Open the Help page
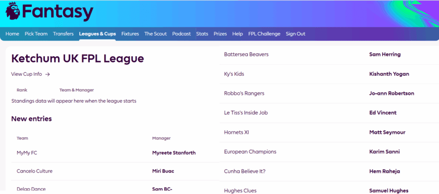 [238, 34]
